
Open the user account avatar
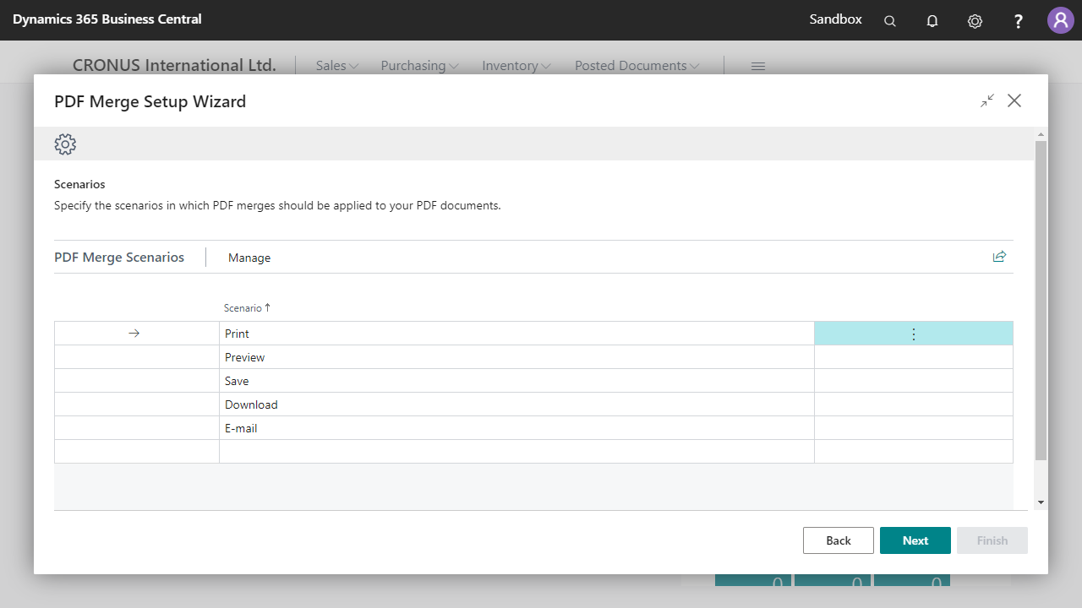(1060, 20)
